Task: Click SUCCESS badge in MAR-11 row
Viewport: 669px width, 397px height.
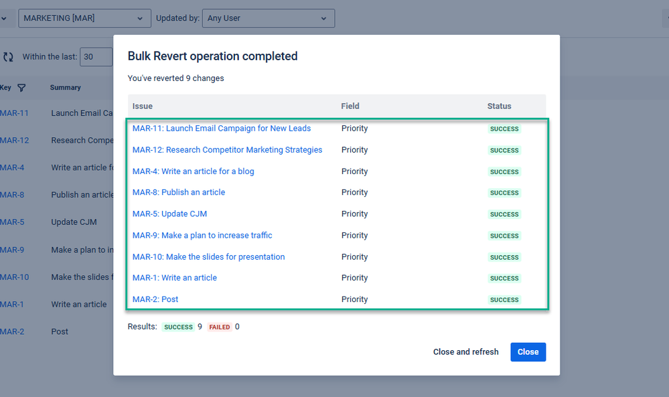Action: point(504,129)
